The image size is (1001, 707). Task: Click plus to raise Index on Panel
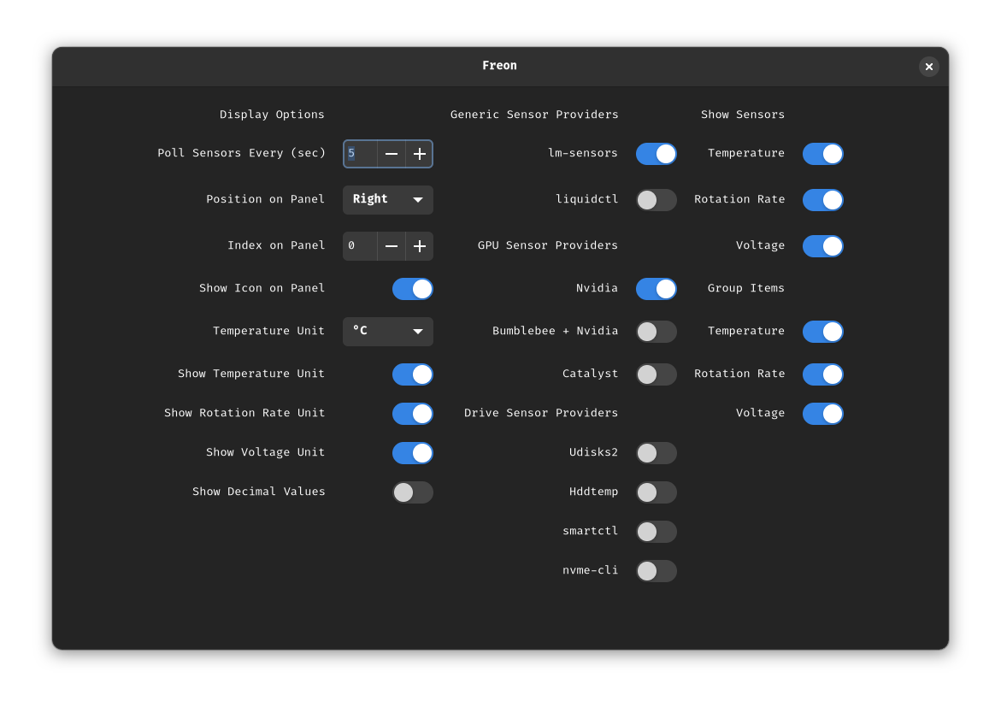419,246
